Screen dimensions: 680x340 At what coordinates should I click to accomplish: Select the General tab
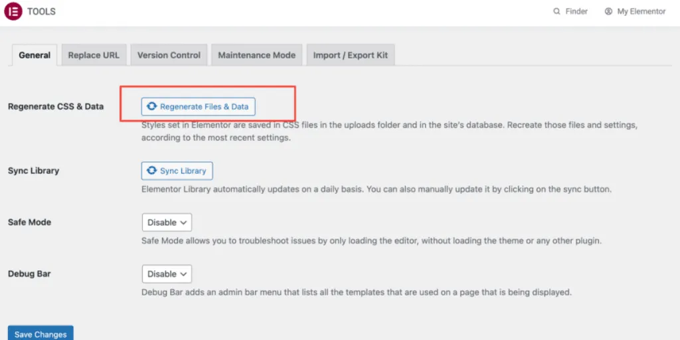pyautogui.click(x=35, y=55)
